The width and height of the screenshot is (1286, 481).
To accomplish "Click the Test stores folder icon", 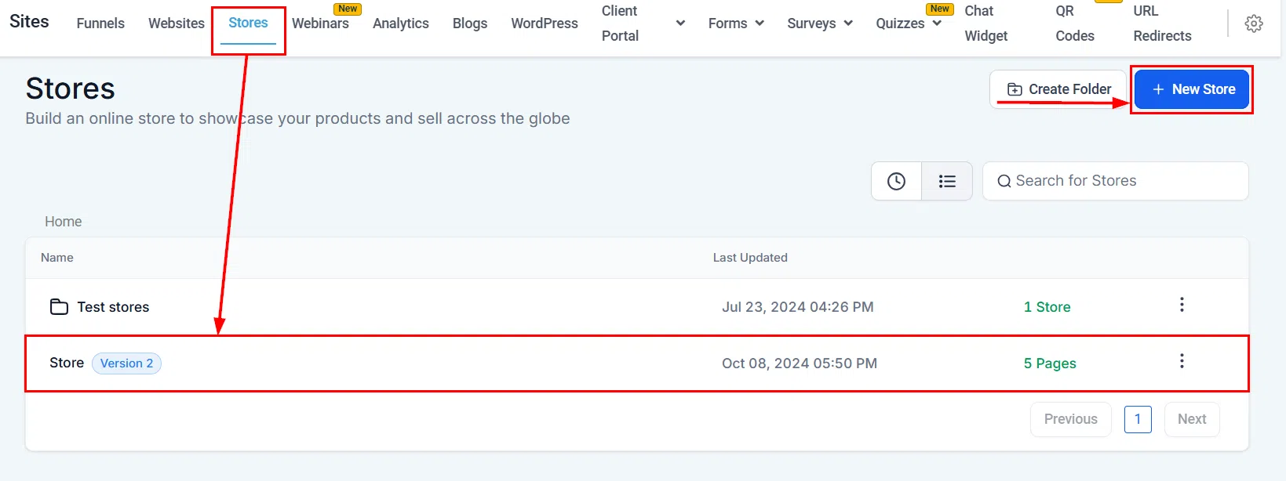I will click(59, 306).
